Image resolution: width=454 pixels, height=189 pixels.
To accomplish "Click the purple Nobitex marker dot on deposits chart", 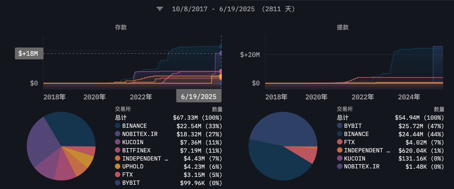I will coord(221,53).
